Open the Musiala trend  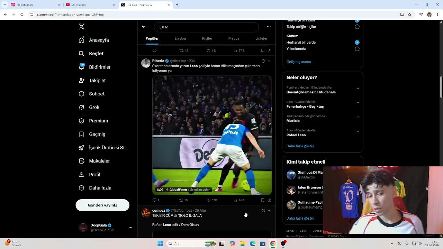[x=293, y=121]
